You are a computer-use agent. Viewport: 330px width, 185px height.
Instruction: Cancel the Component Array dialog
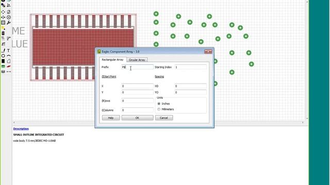coord(164,118)
